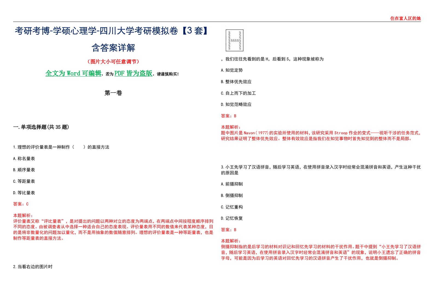Image resolution: width=434 pixels, height=307 pixels.
Task: Click the explanation starting '题中图片是Navon(1977)'
Action: click(x=321, y=136)
